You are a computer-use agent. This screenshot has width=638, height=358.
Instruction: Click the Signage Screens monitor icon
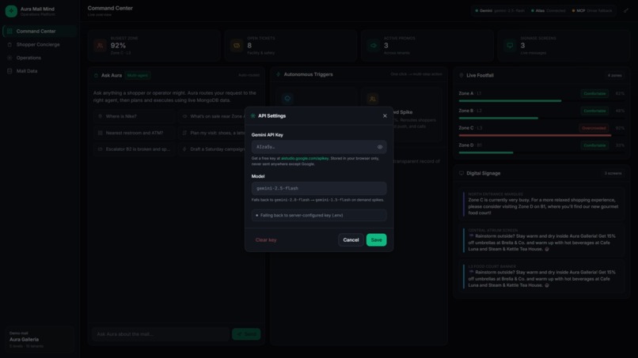pos(510,46)
